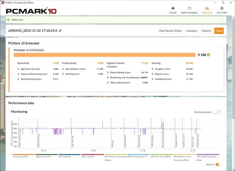The image size is (235, 171).
Task: Turn off the Markers toggle
Action: point(218,165)
